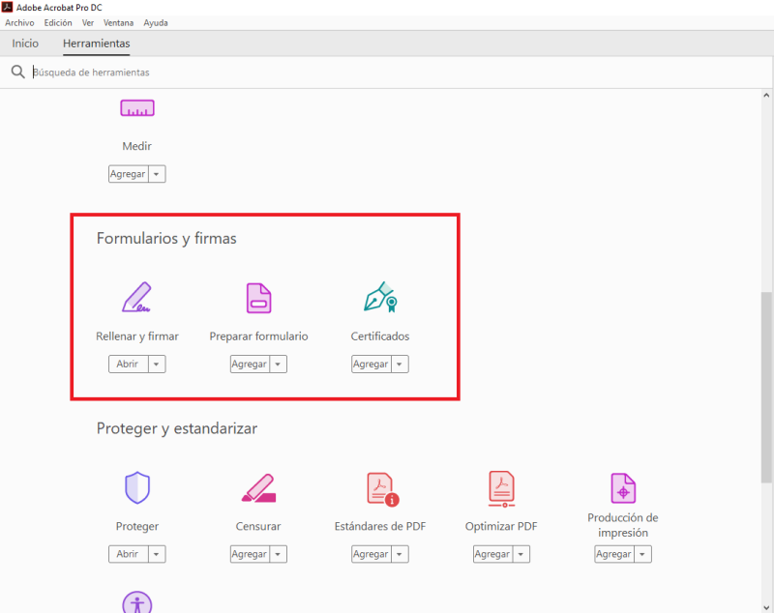Viewport: 774px width, 613px height.
Task: Select the Rellenar y firmar pen icon
Action: [136, 297]
